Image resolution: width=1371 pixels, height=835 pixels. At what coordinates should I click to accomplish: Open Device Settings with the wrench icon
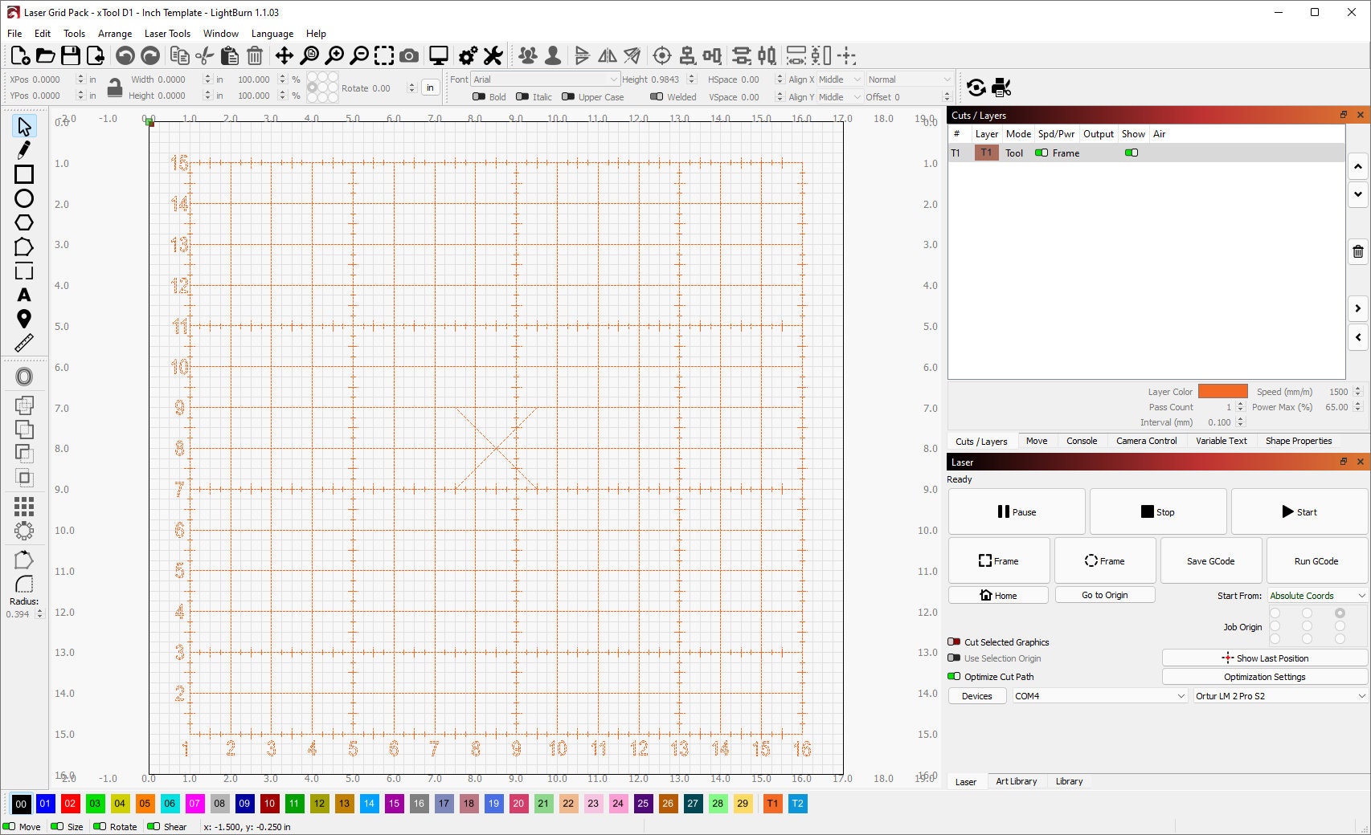493,55
